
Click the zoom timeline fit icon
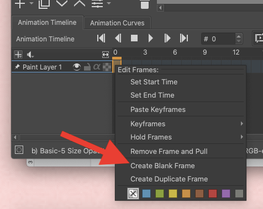(106, 55)
